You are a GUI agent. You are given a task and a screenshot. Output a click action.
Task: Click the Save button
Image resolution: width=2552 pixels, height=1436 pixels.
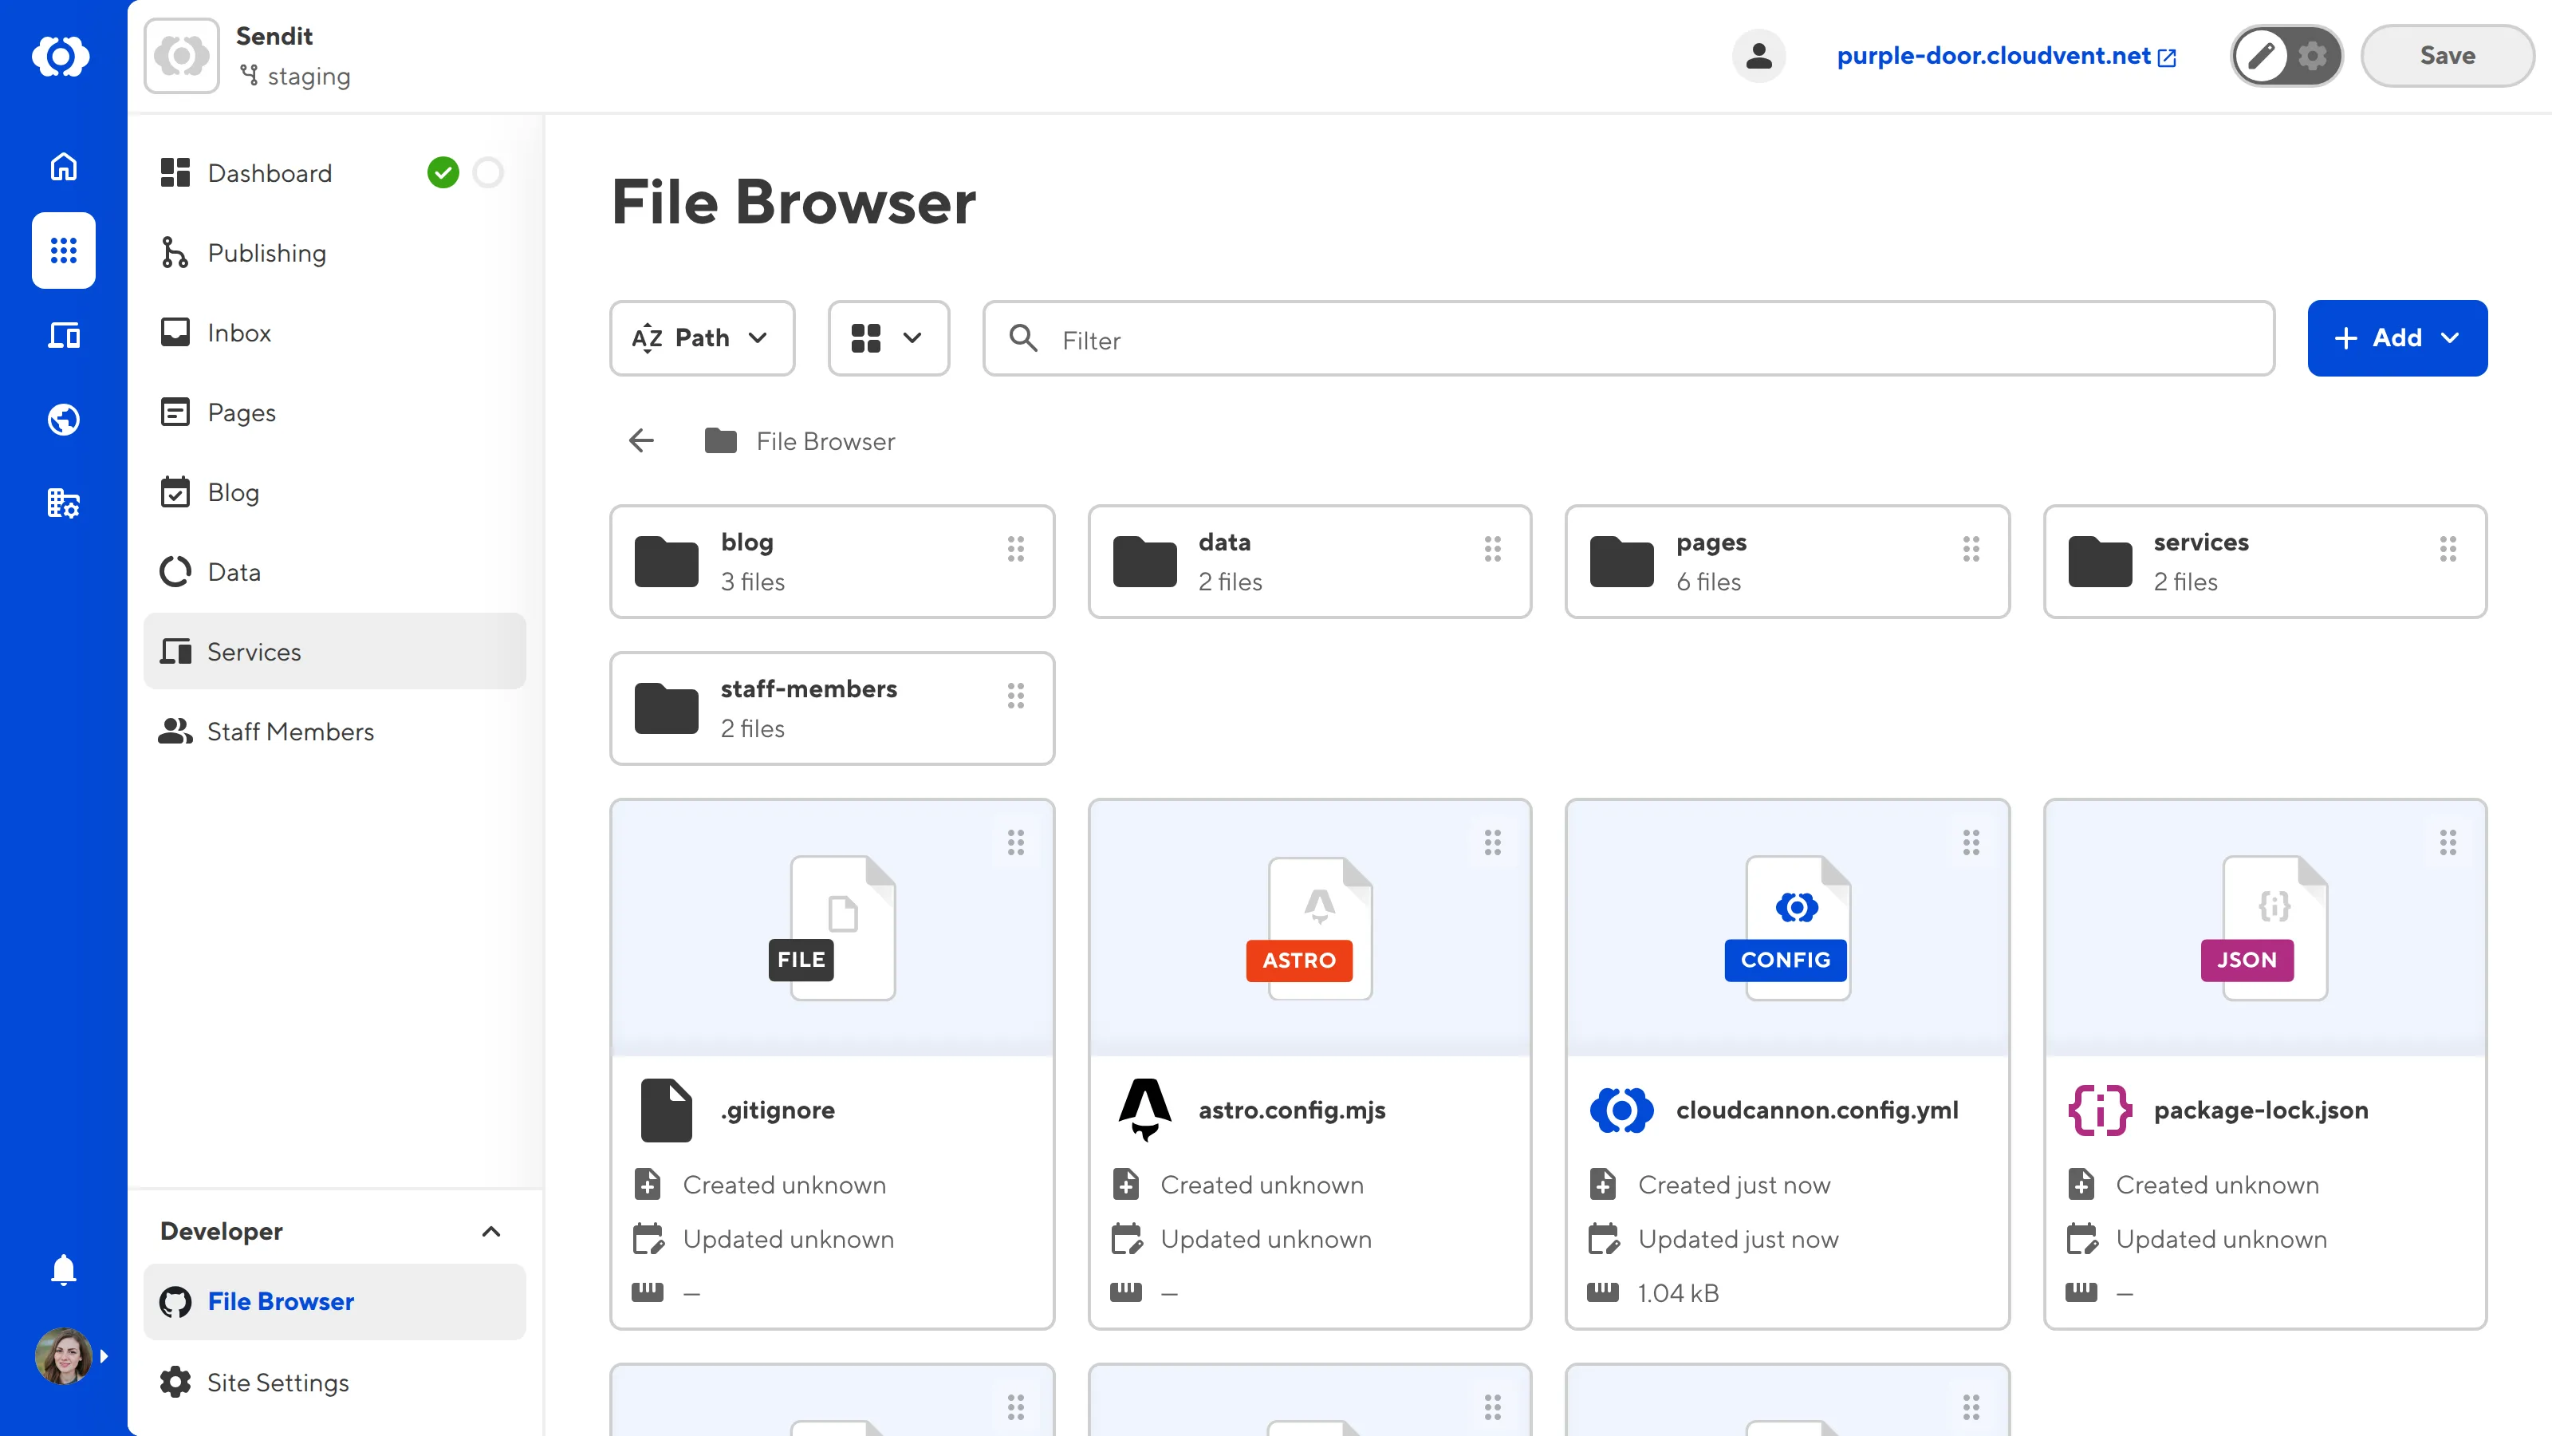click(2446, 56)
